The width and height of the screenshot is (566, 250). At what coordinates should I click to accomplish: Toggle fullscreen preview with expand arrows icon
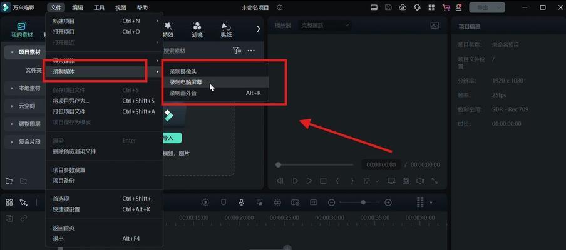435,181
